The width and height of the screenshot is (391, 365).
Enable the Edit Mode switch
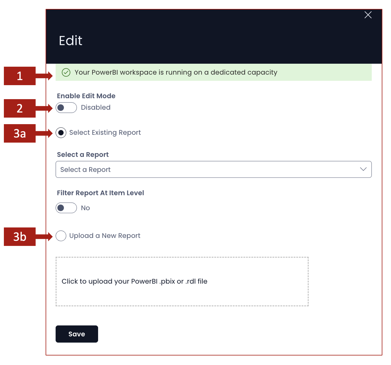[x=66, y=107]
